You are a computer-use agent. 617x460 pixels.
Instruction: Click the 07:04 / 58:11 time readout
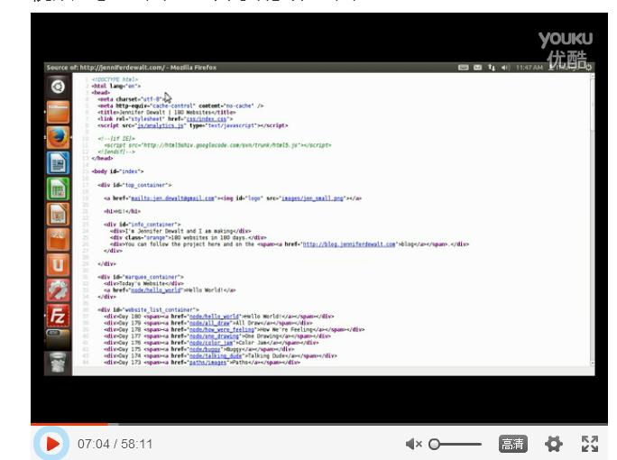pyautogui.click(x=115, y=445)
